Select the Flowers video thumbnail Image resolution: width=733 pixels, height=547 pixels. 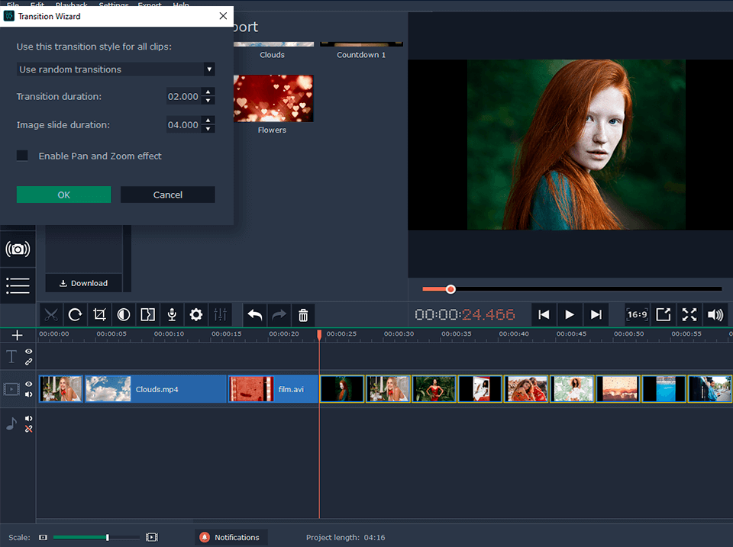(x=272, y=99)
